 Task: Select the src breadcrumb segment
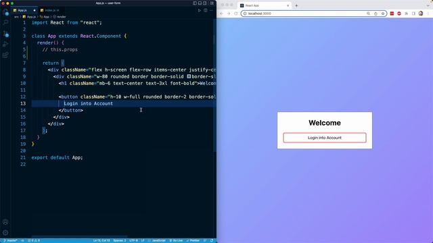(x=16, y=17)
